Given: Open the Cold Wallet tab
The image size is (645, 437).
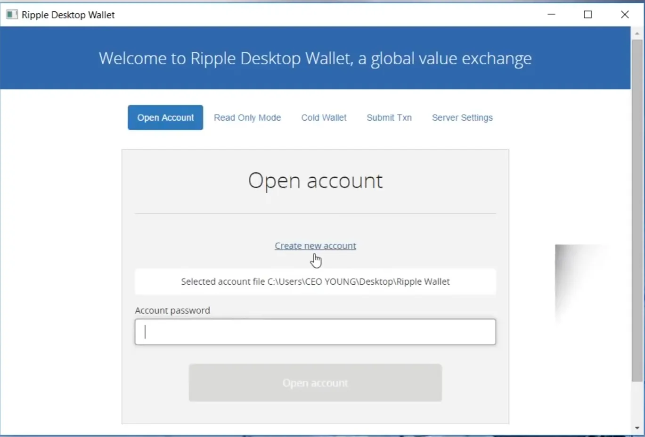Looking at the screenshot, I should [324, 117].
